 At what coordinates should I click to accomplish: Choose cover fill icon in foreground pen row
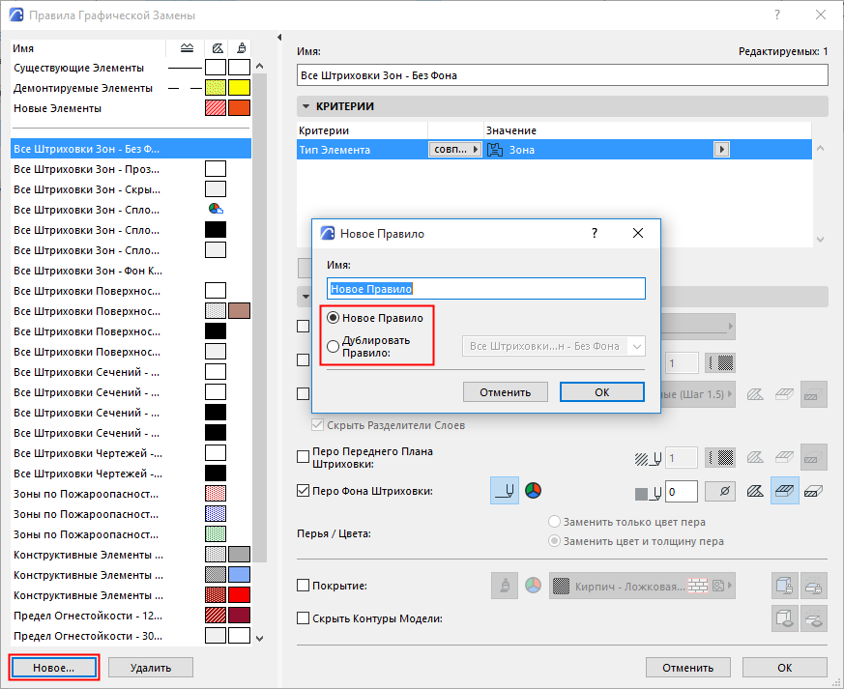pyautogui.click(x=755, y=458)
